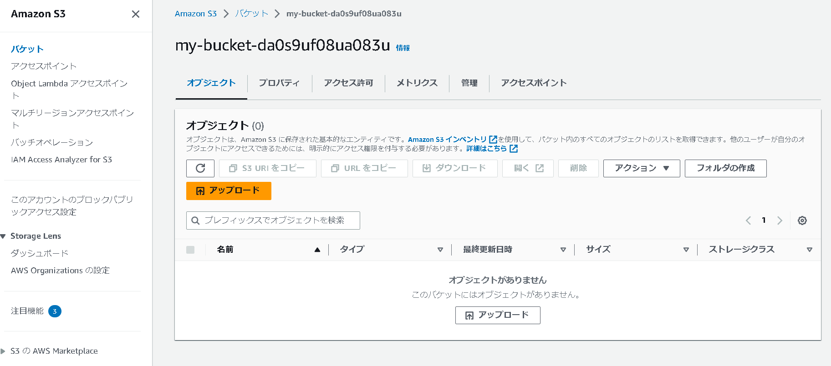Open IAM Access Analyzer for S3

click(61, 160)
